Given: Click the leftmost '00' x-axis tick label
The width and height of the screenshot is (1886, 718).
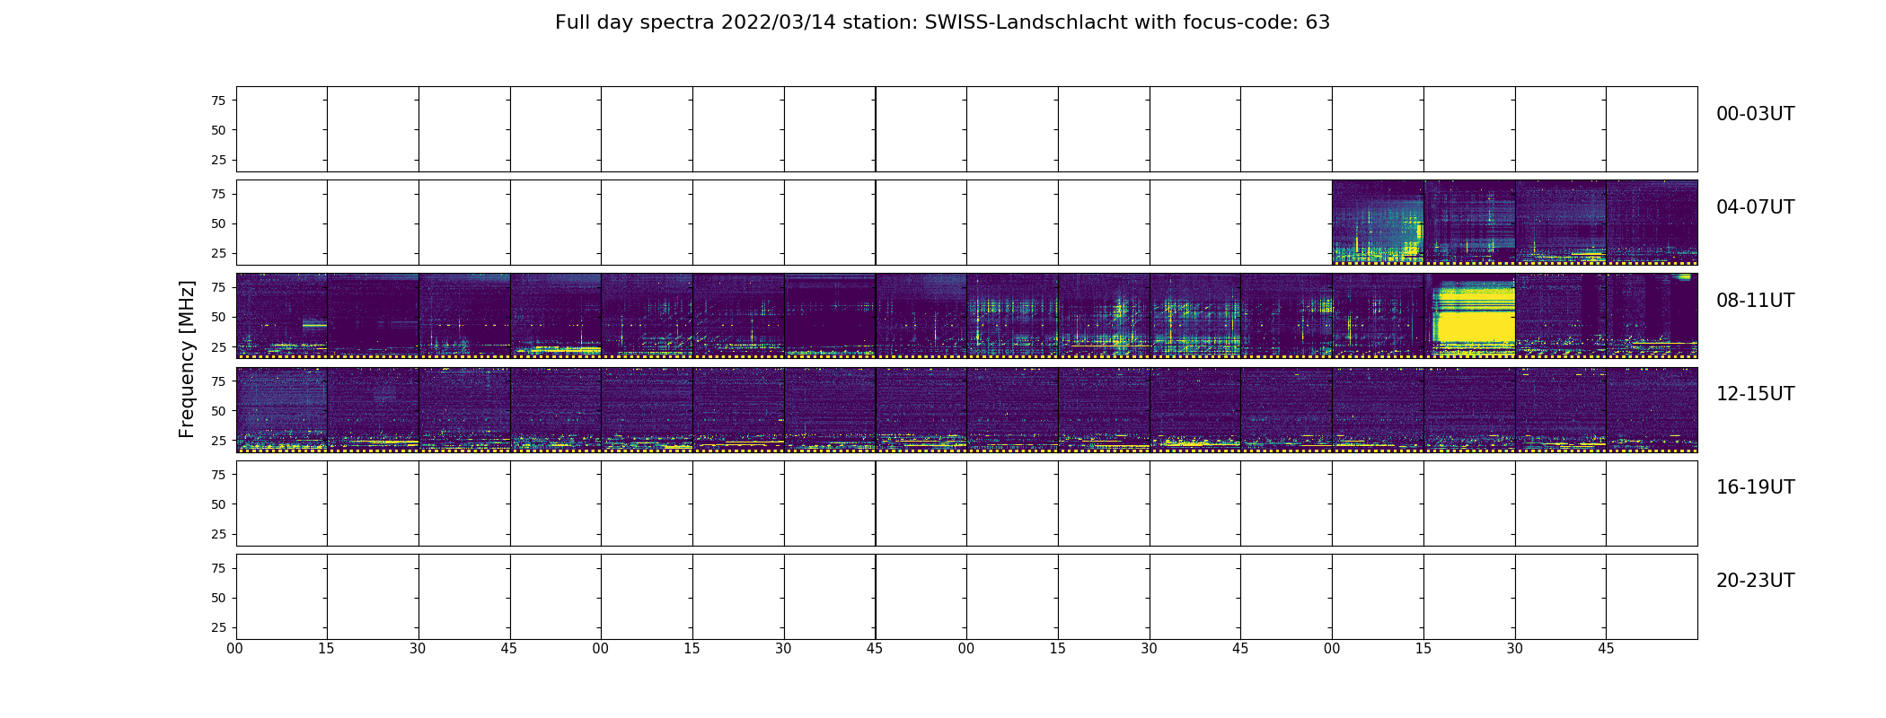Looking at the screenshot, I should pyautogui.click(x=235, y=648).
